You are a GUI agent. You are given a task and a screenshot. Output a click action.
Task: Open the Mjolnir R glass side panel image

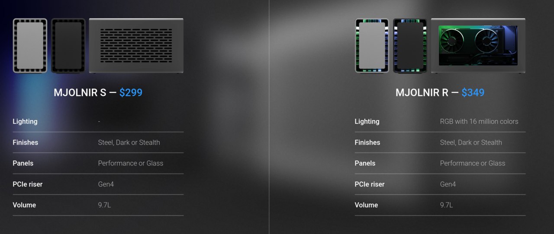pos(478,45)
